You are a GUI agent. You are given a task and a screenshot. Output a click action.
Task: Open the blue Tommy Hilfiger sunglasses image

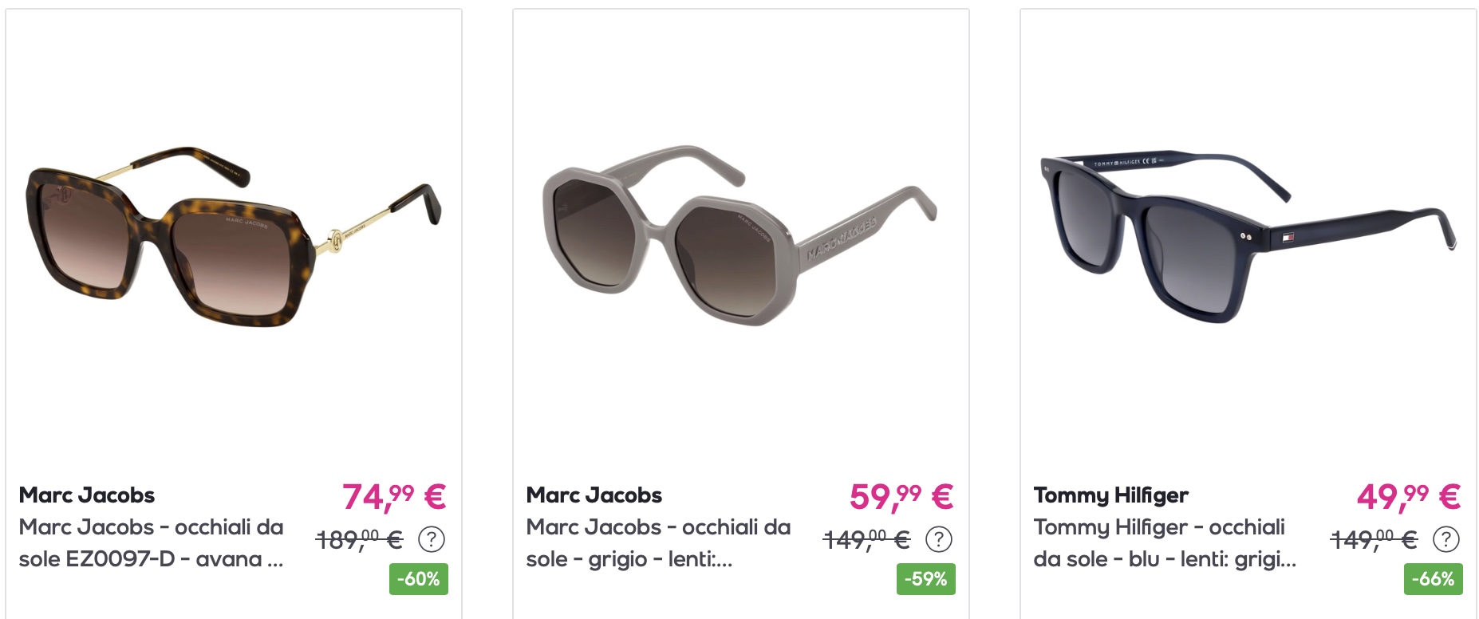coord(1248,238)
